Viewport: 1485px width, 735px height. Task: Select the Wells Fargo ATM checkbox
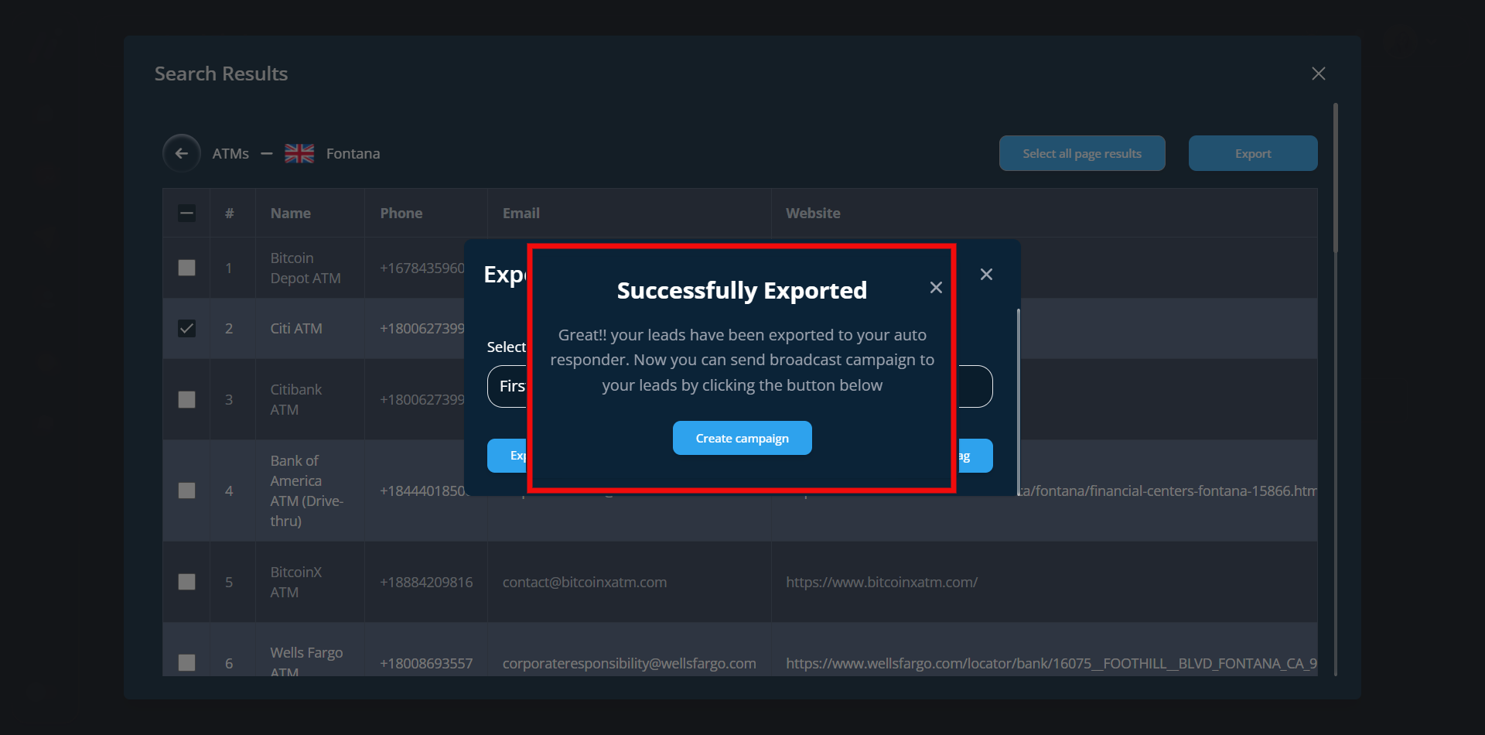pyautogui.click(x=186, y=663)
